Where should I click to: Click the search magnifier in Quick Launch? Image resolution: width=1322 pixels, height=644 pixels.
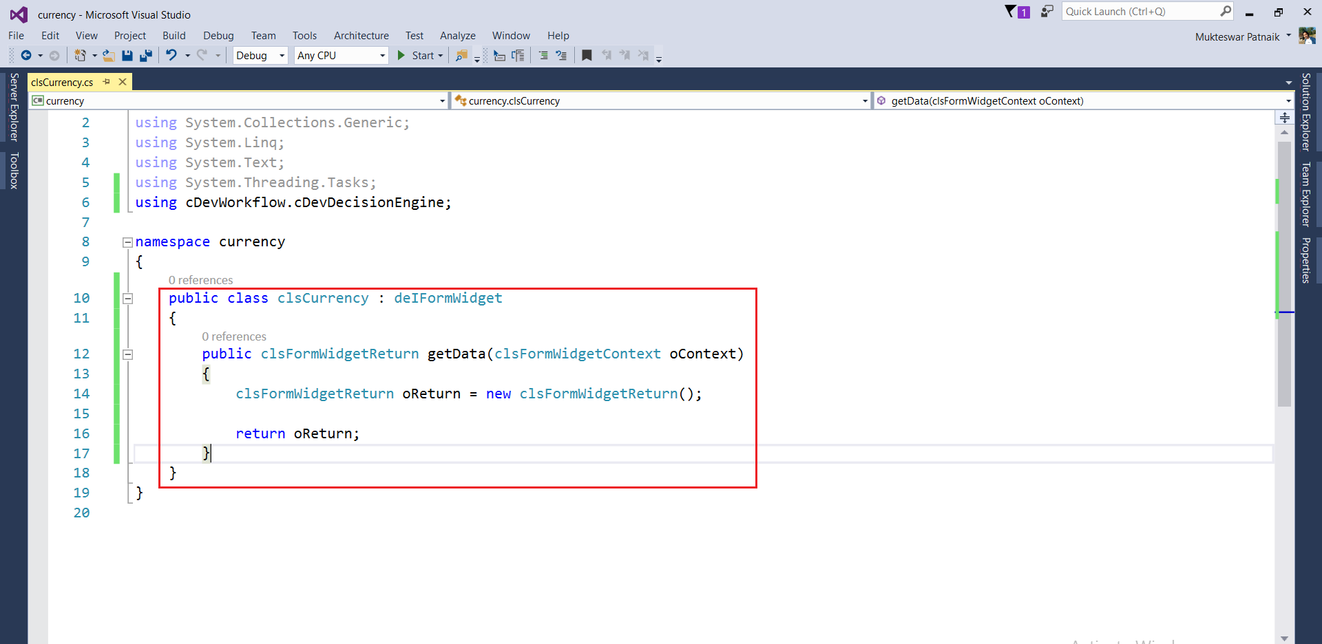[1226, 11]
